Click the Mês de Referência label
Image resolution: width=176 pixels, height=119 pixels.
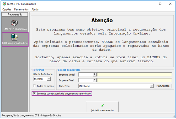pos(42,74)
